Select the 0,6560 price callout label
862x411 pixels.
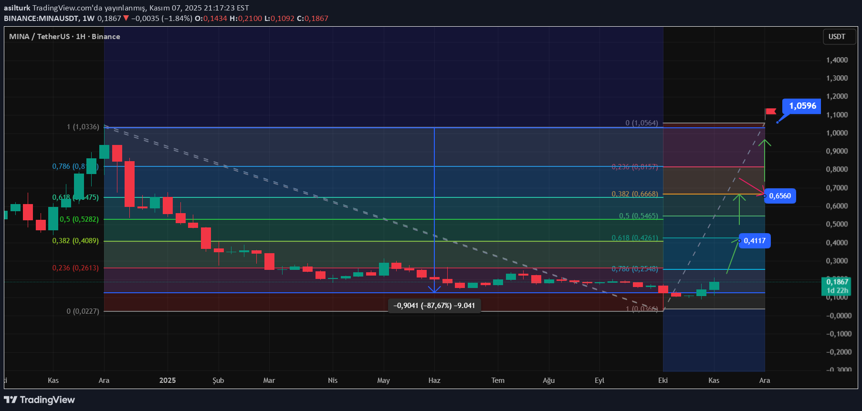780,196
